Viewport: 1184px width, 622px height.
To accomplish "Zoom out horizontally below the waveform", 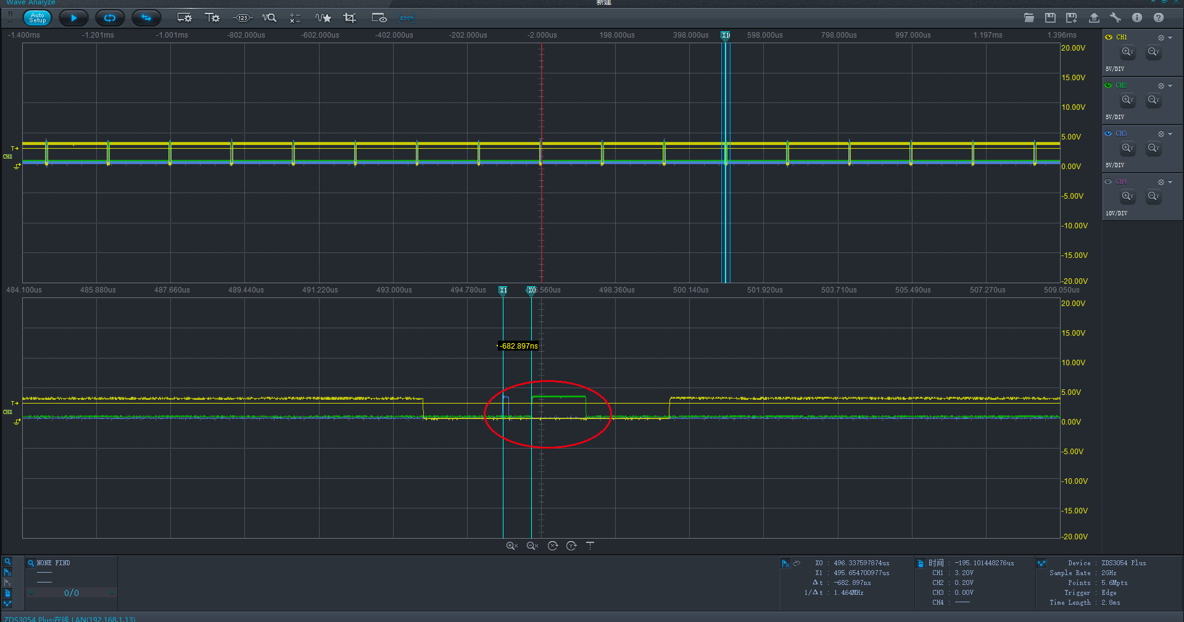I will (x=532, y=546).
